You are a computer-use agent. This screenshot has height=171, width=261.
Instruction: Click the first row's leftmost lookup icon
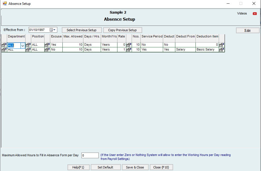pos(4,45)
